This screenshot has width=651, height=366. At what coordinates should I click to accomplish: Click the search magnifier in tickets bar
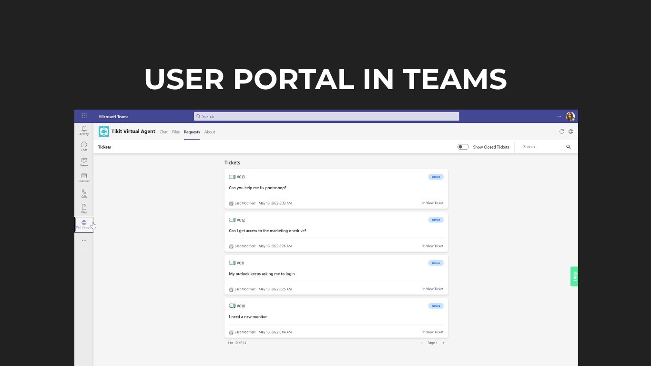(568, 147)
